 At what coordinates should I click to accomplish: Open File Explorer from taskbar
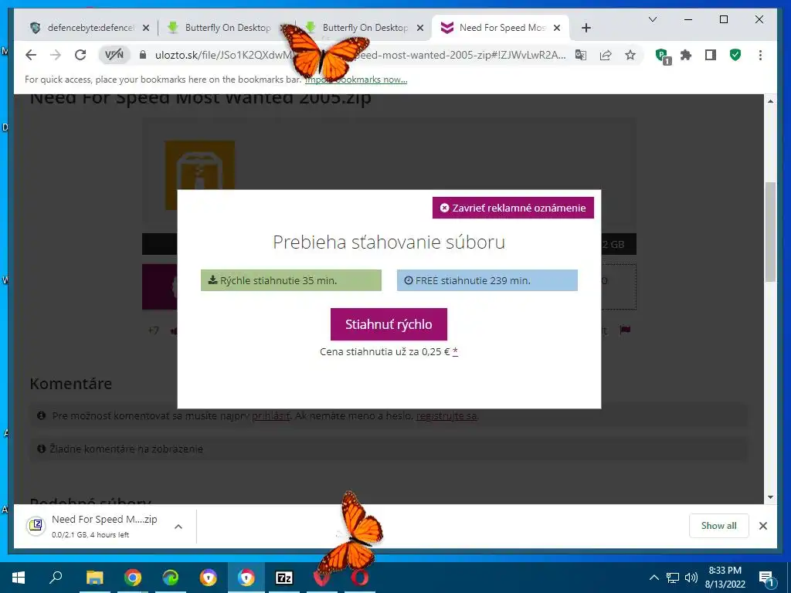coord(94,578)
